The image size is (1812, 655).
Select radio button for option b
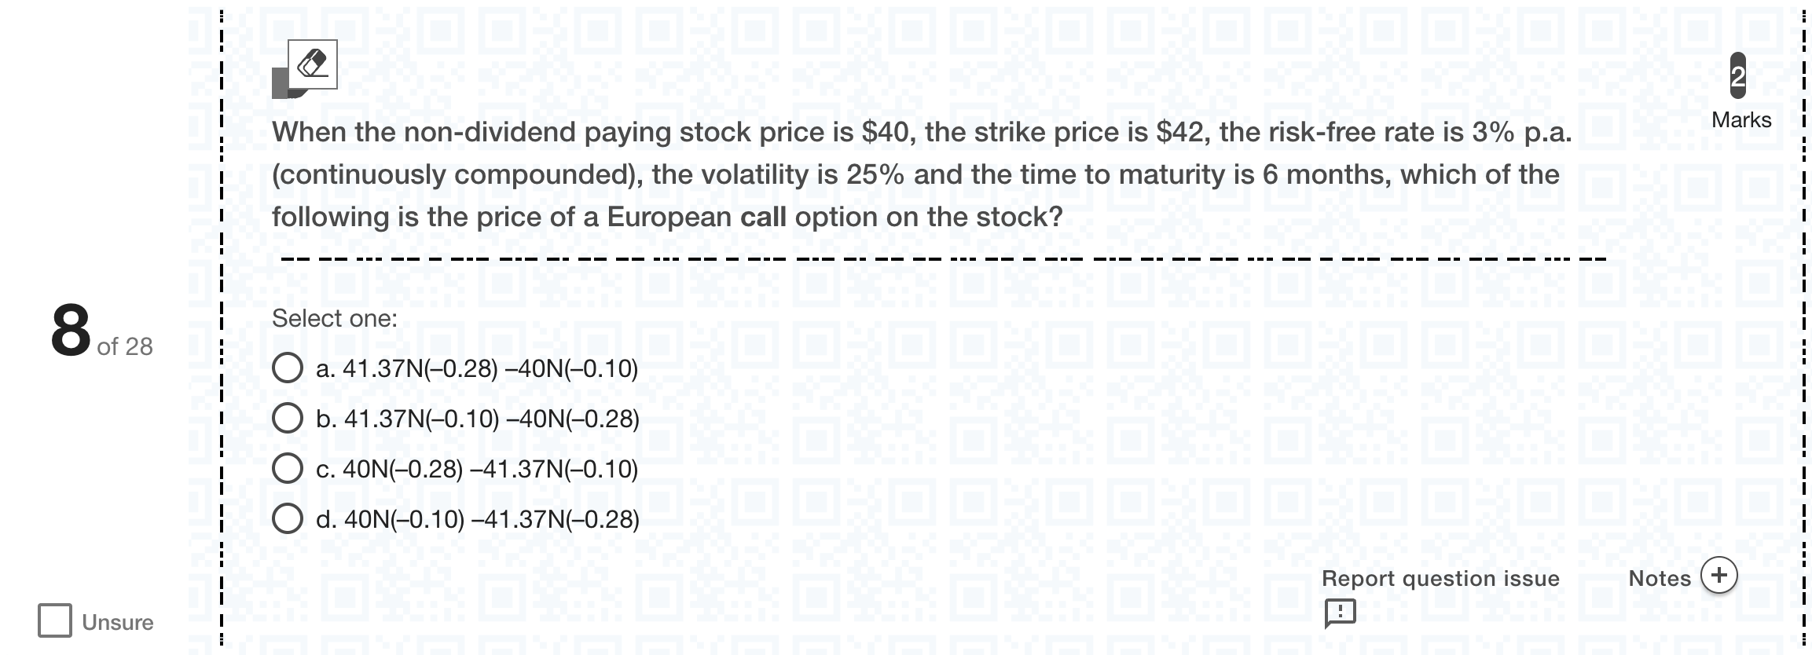pyautogui.click(x=288, y=418)
